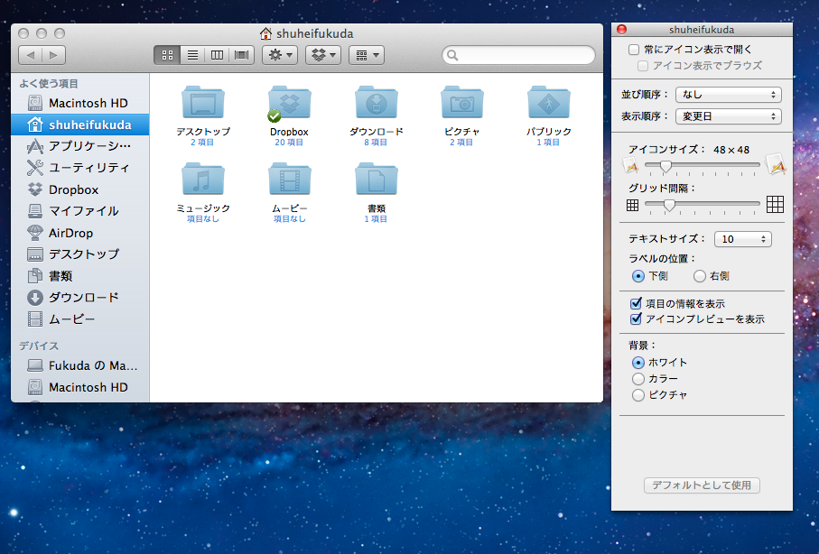Open the gear action menu
Viewport: 819px width, 554px height.
(280, 55)
